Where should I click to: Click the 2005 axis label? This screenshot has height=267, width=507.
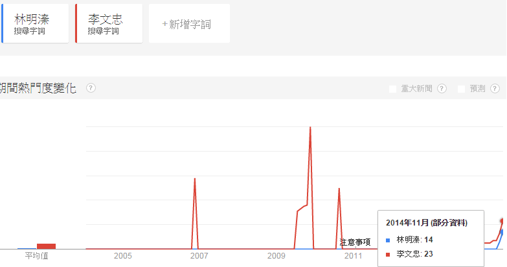click(x=123, y=256)
